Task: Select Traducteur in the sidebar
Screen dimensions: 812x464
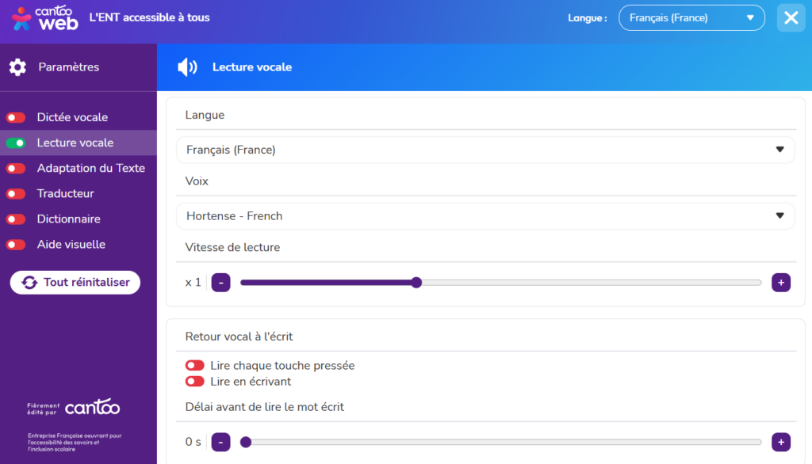Action: click(65, 194)
